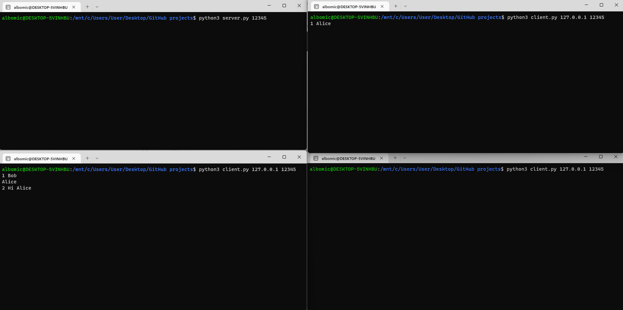This screenshot has width=623, height=310.
Task: Close the tab in the bottom-right terminal window
Action: point(382,158)
